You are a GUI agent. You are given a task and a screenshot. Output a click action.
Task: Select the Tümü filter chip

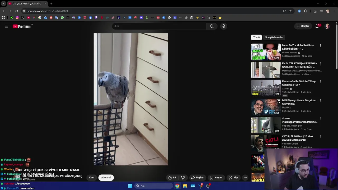click(x=256, y=37)
